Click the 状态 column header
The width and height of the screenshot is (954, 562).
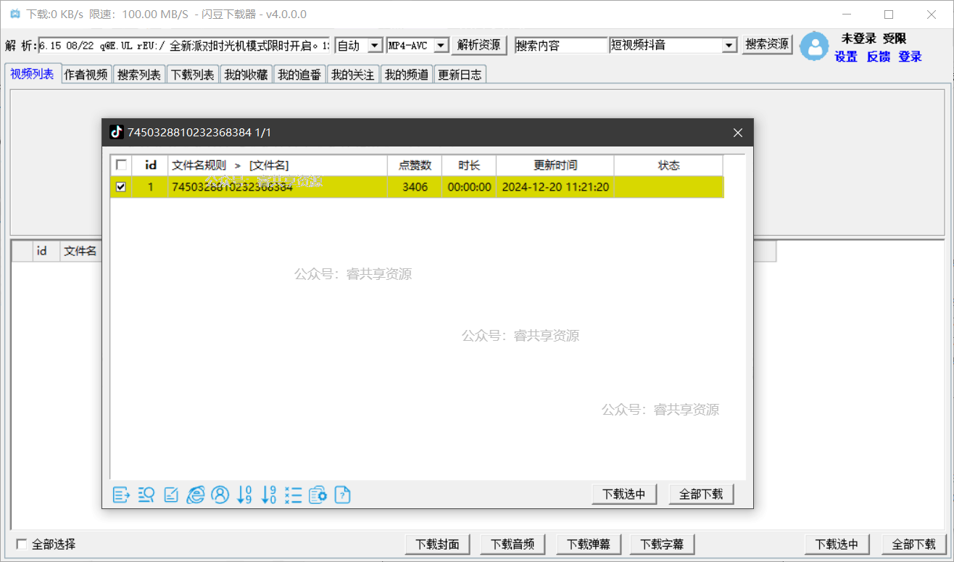(x=668, y=165)
